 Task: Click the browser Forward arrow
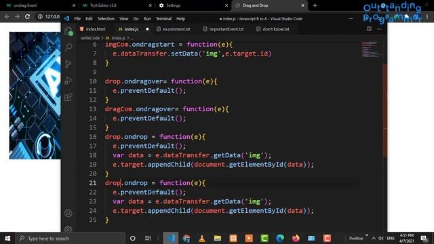(17, 16)
